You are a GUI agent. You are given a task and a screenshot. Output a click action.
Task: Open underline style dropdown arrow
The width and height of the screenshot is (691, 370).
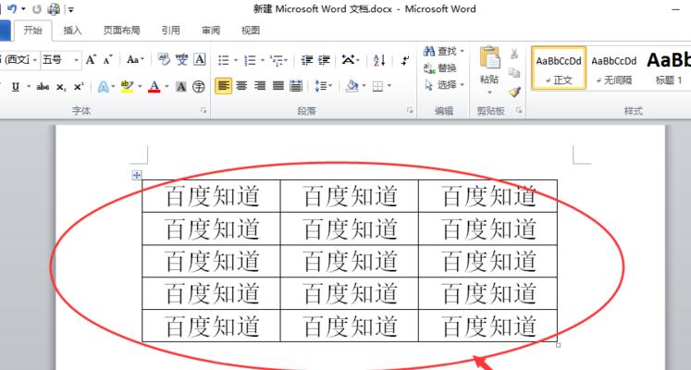(29, 87)
